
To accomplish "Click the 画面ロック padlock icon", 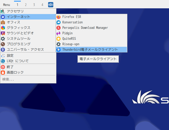I will click(3, 73).
